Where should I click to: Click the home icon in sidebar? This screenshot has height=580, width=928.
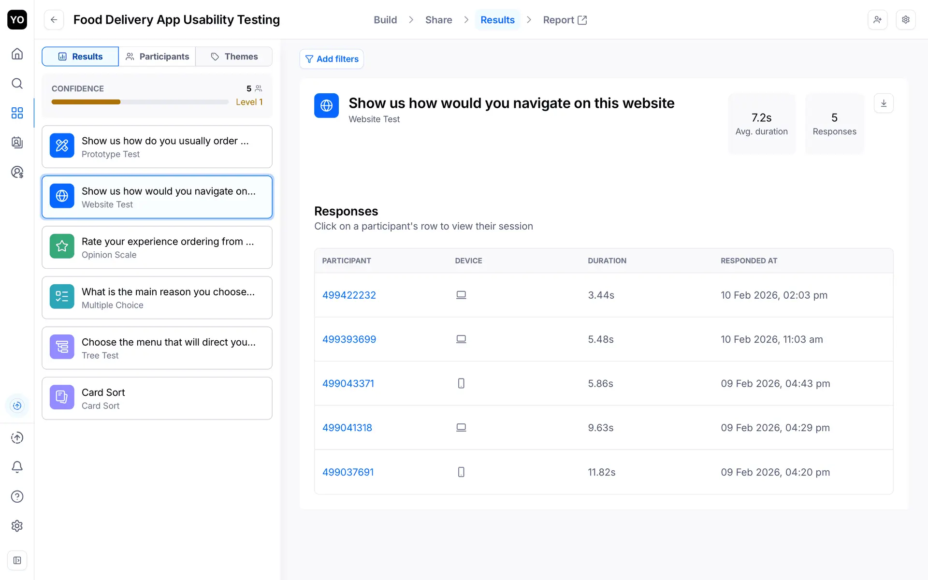17,54
